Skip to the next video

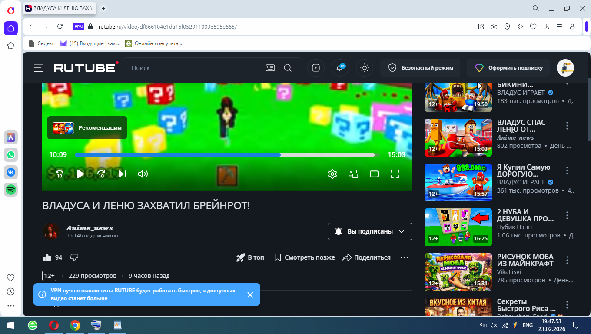pos(122,174)
